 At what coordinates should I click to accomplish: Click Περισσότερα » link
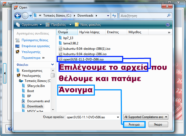pos(33,58)
